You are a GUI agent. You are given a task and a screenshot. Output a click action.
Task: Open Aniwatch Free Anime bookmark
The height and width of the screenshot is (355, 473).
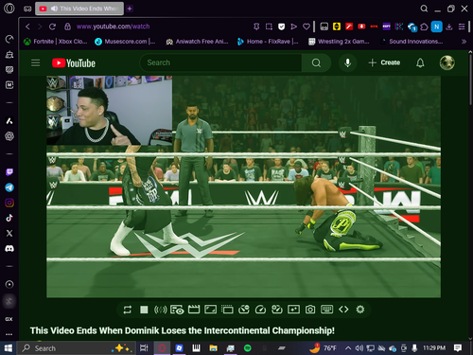click(x=197, y=42)
